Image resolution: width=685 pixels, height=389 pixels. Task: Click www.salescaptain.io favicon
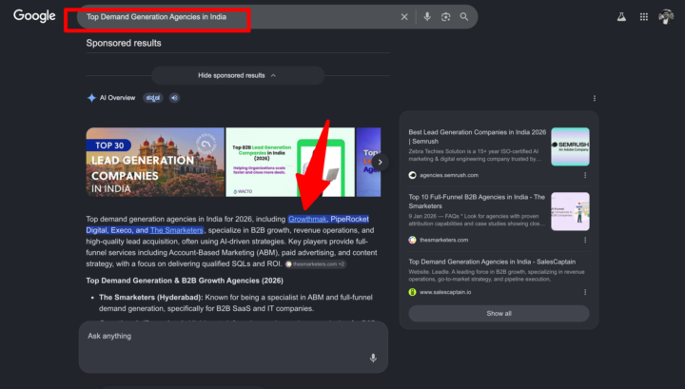412,292
